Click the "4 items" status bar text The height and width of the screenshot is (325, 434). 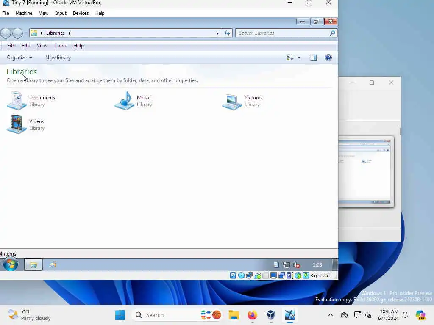(x=8, y=253)
